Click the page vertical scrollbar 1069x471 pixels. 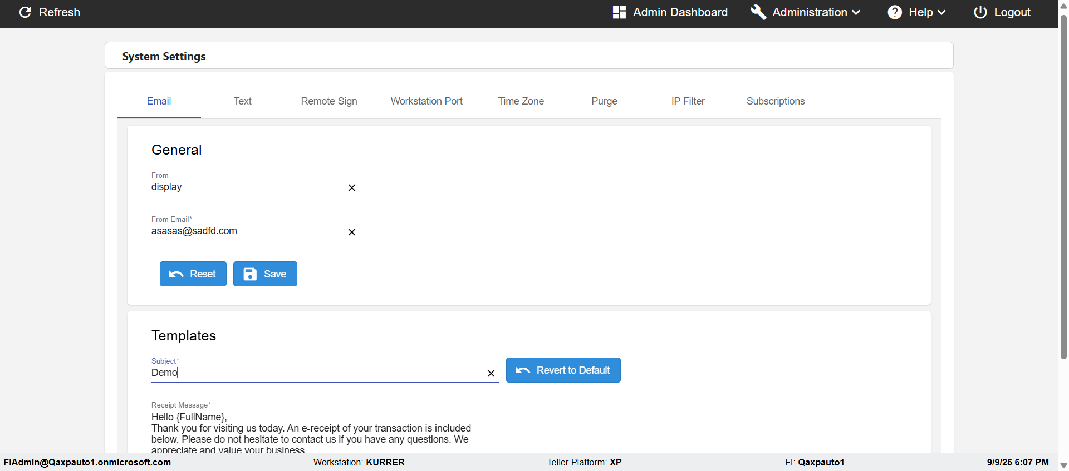pos(1063,189)
